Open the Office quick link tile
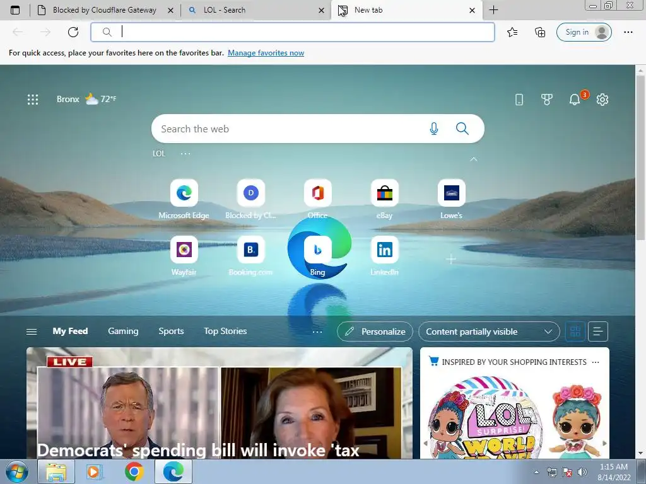 [318, 199]
